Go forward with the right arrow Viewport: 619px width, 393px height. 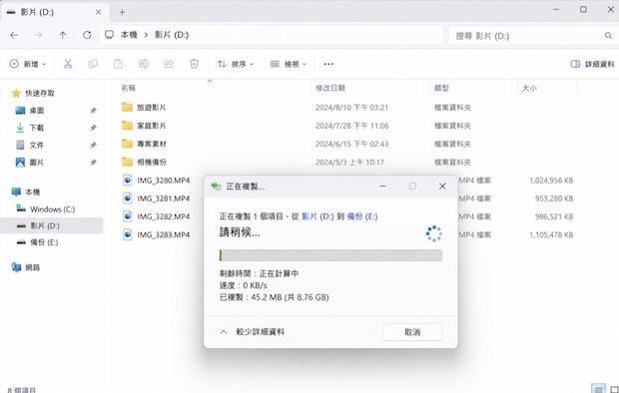click(38, 36)
